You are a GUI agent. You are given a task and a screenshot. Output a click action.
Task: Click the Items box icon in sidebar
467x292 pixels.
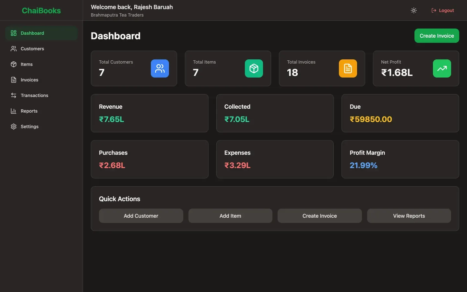click(x=14, y=64)
